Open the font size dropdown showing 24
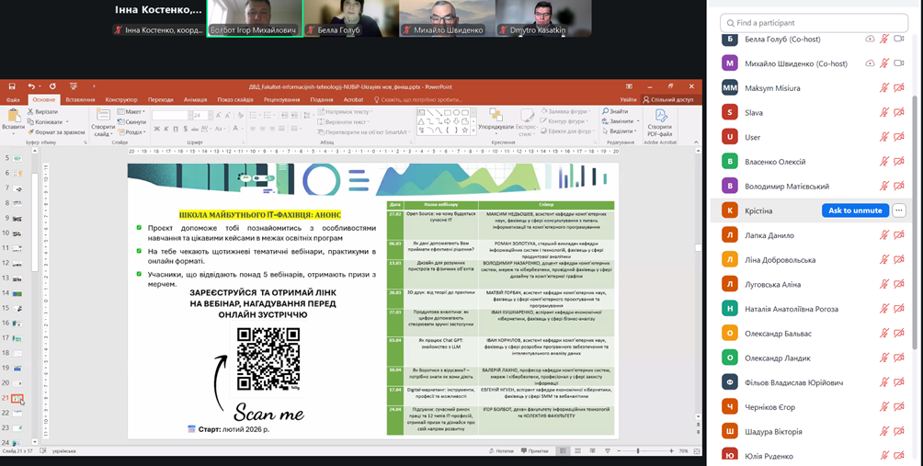Screen dimensions: 923x466 coord(208,116)
